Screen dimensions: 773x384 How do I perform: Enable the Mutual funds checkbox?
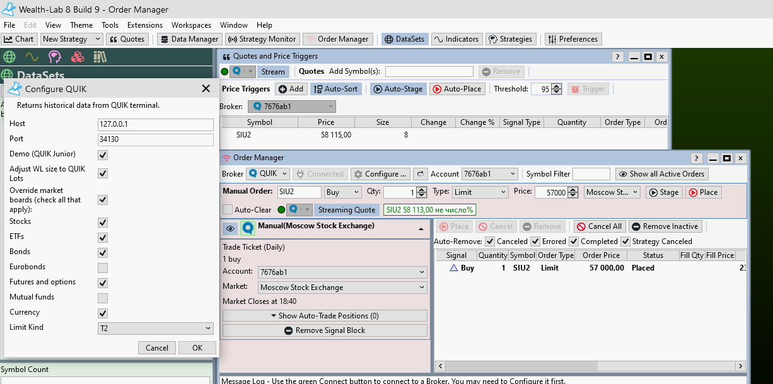click(103, 298)
